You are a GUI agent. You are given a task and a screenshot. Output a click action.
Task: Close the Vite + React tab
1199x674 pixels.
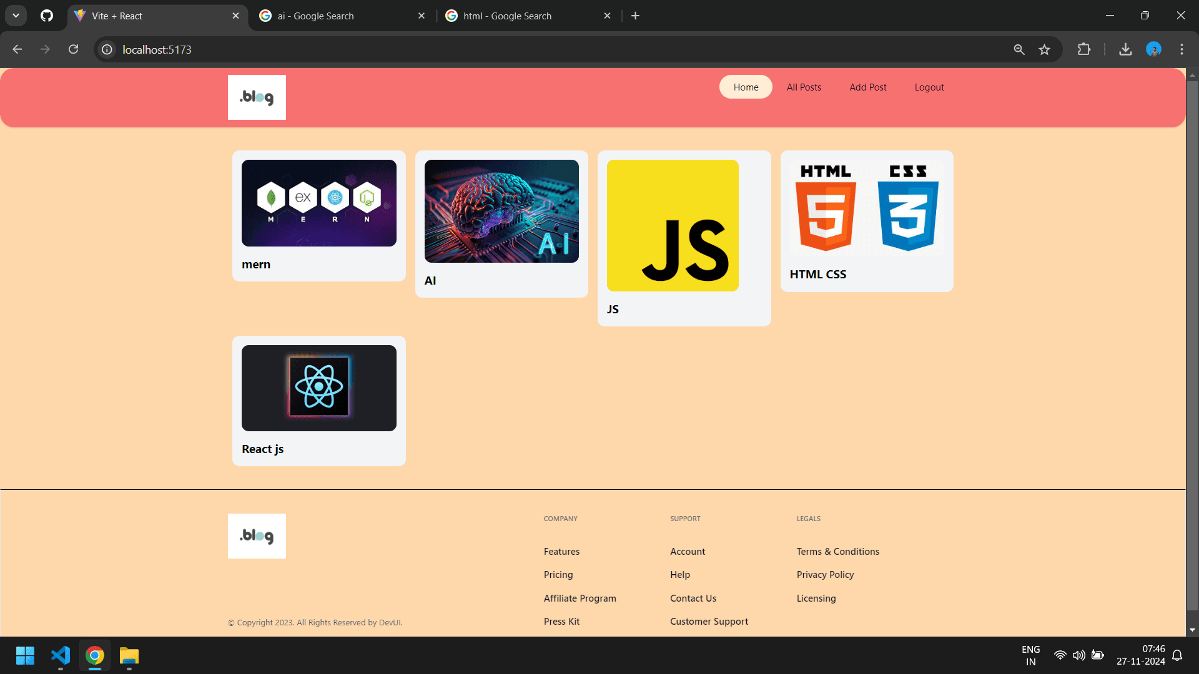pyautogui.click(x=235, y=16)
